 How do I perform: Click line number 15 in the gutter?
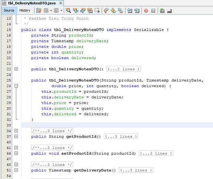[9, 30]
